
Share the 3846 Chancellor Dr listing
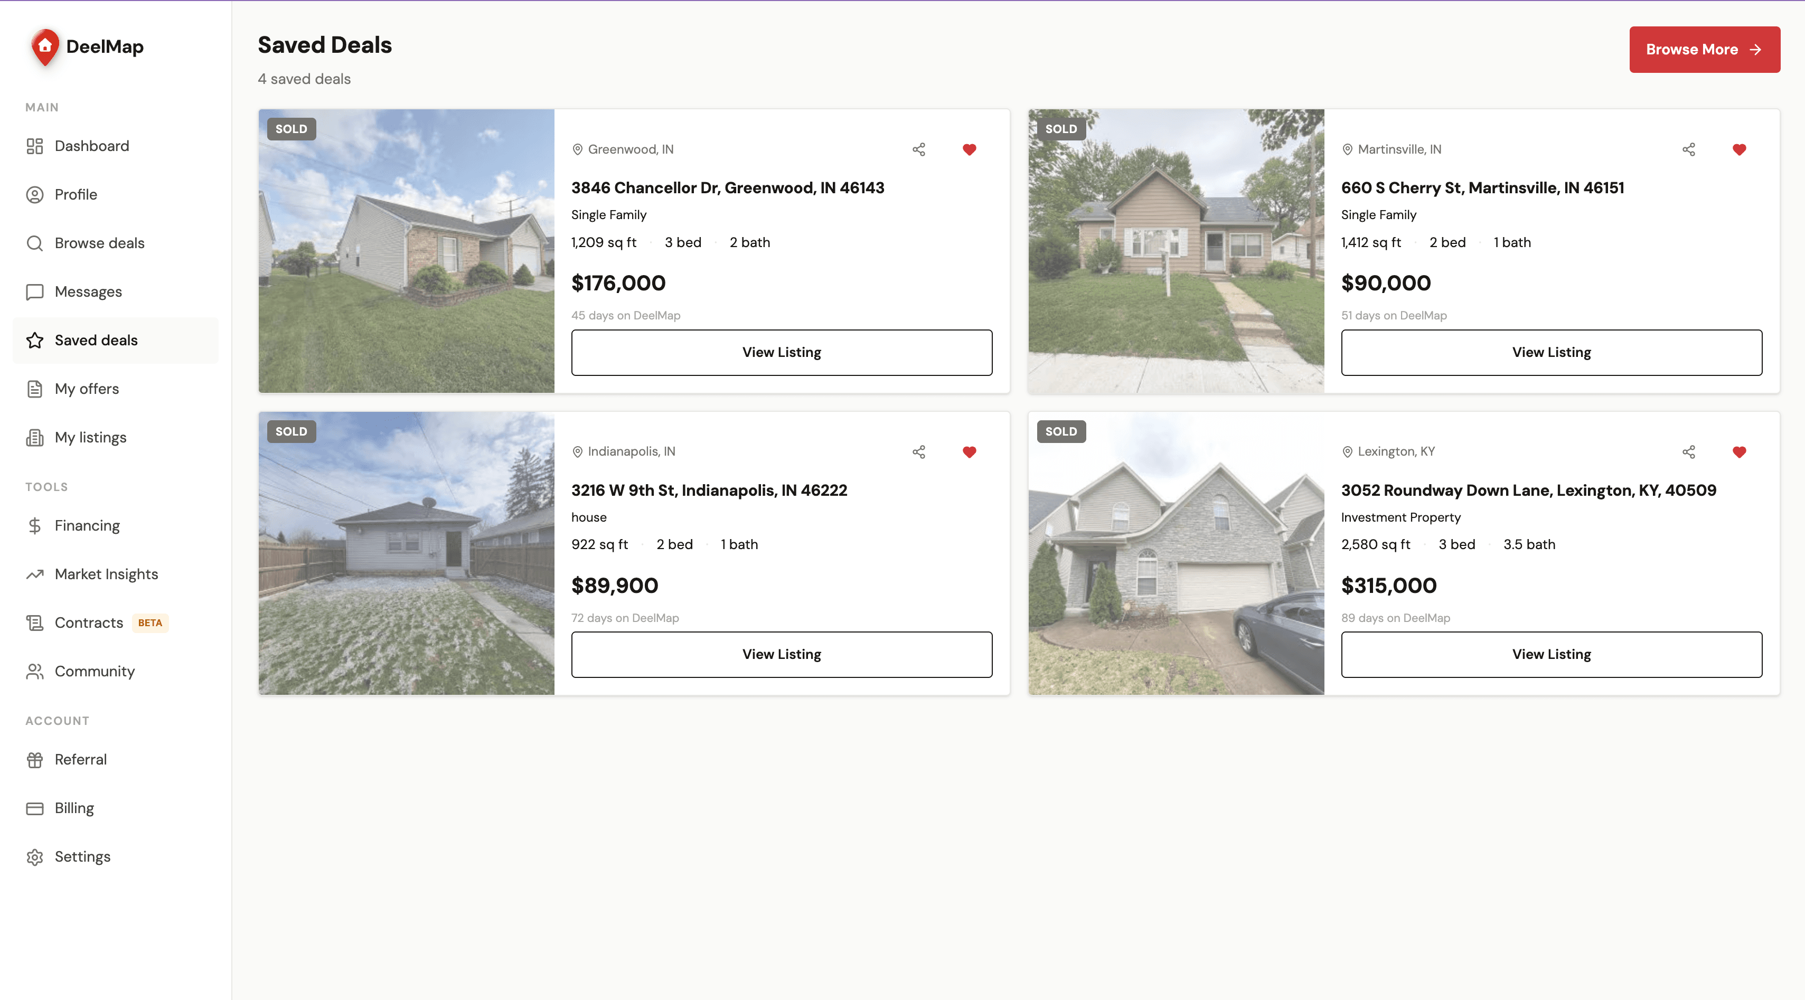click(x=919, y=149)
